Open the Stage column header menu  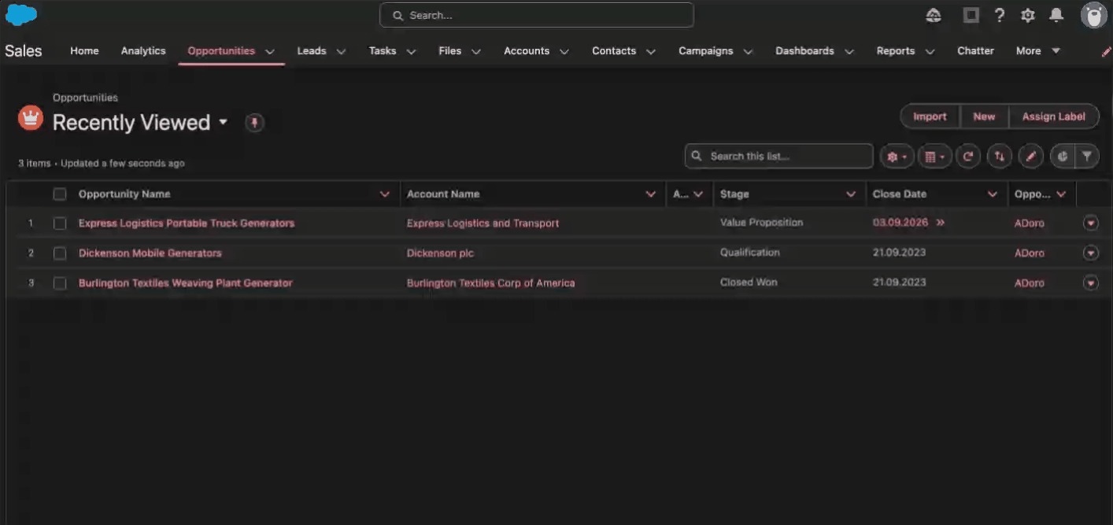click(851, 194)
